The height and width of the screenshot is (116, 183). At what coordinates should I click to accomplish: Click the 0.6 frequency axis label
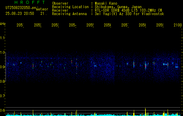pos(2,110)
